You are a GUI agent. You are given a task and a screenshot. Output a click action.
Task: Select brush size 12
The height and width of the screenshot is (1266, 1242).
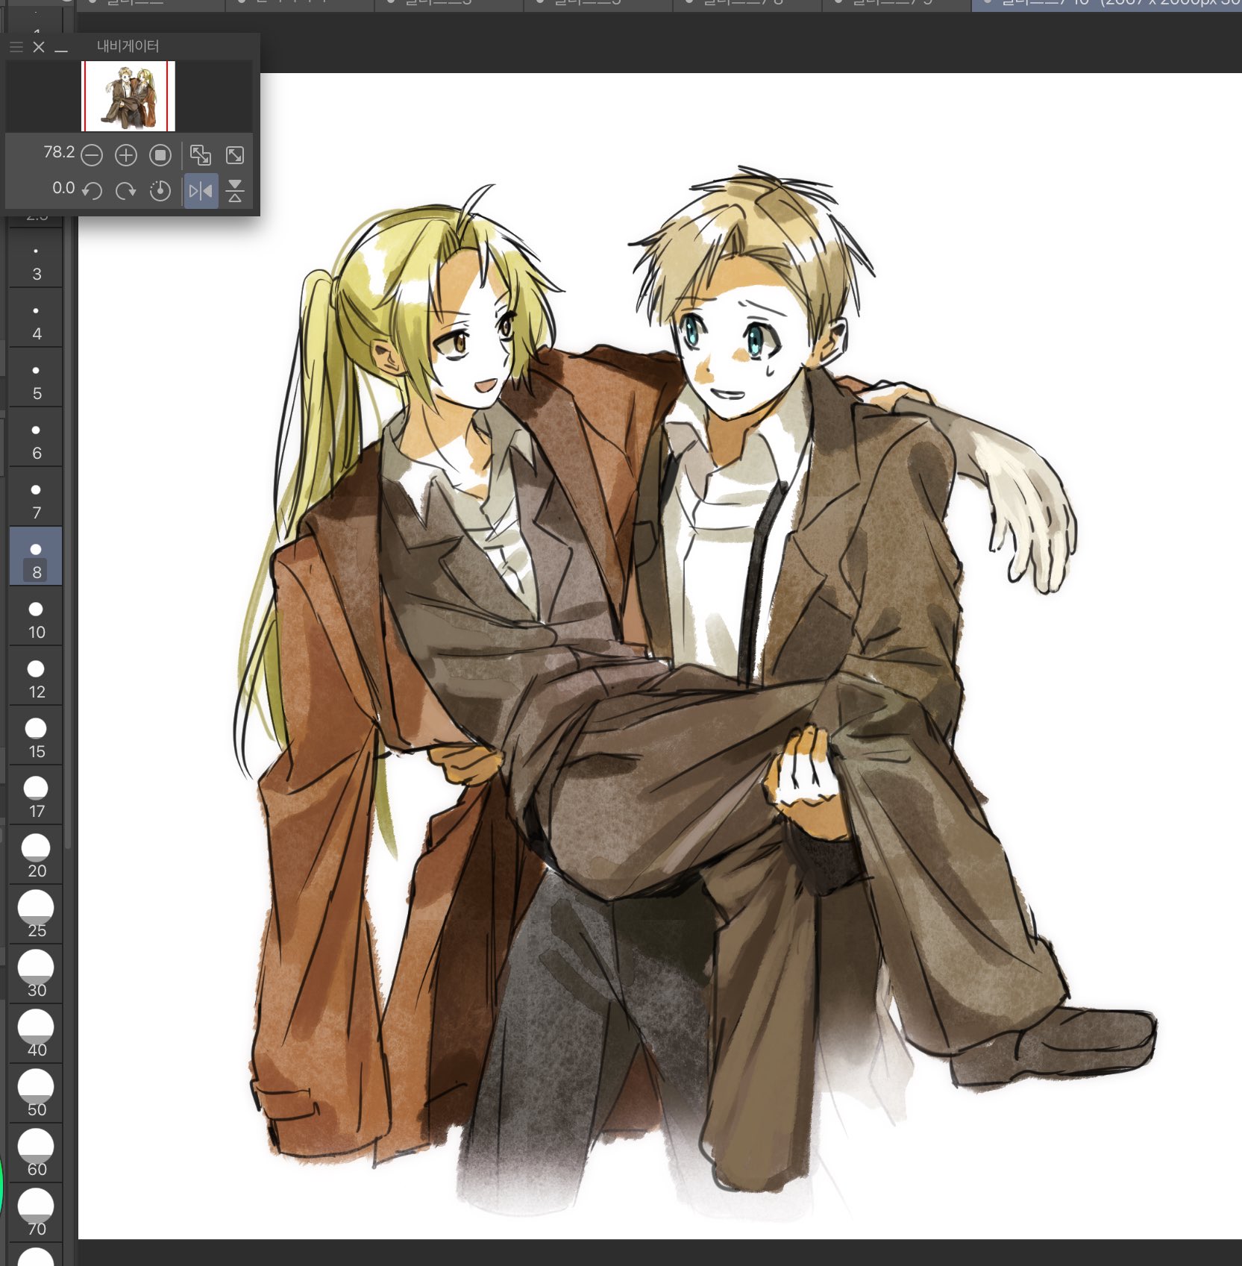tap(36, 675)
